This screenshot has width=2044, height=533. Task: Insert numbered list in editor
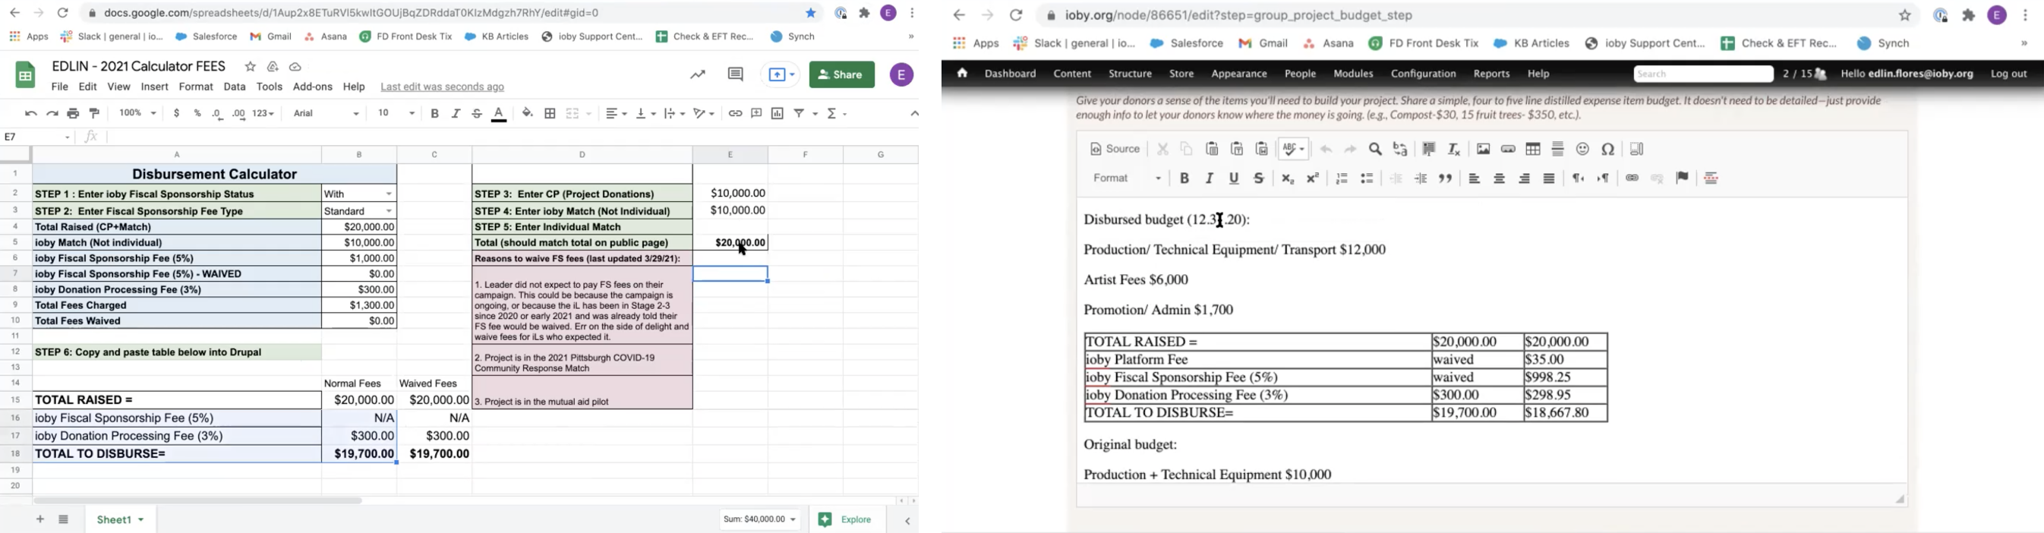[x=1342, y=178]
